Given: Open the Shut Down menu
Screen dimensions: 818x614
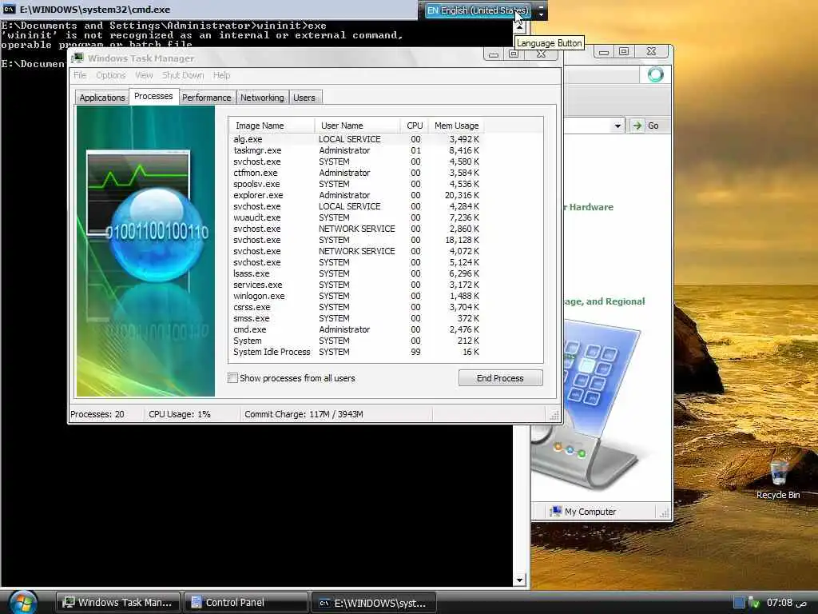Looking at the screenshot, I should 183,75.
